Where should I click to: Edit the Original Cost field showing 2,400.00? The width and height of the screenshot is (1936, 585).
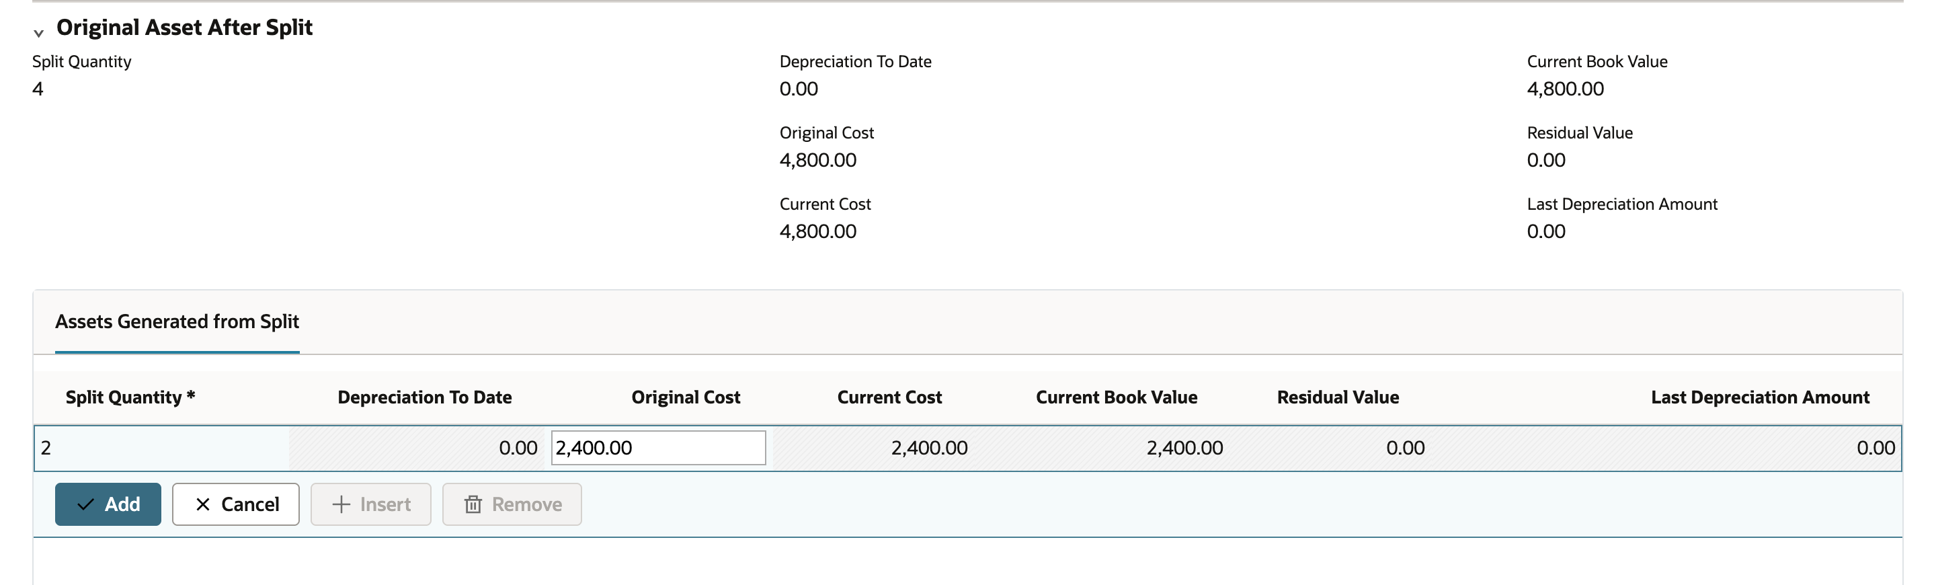[x=658, y=447]
